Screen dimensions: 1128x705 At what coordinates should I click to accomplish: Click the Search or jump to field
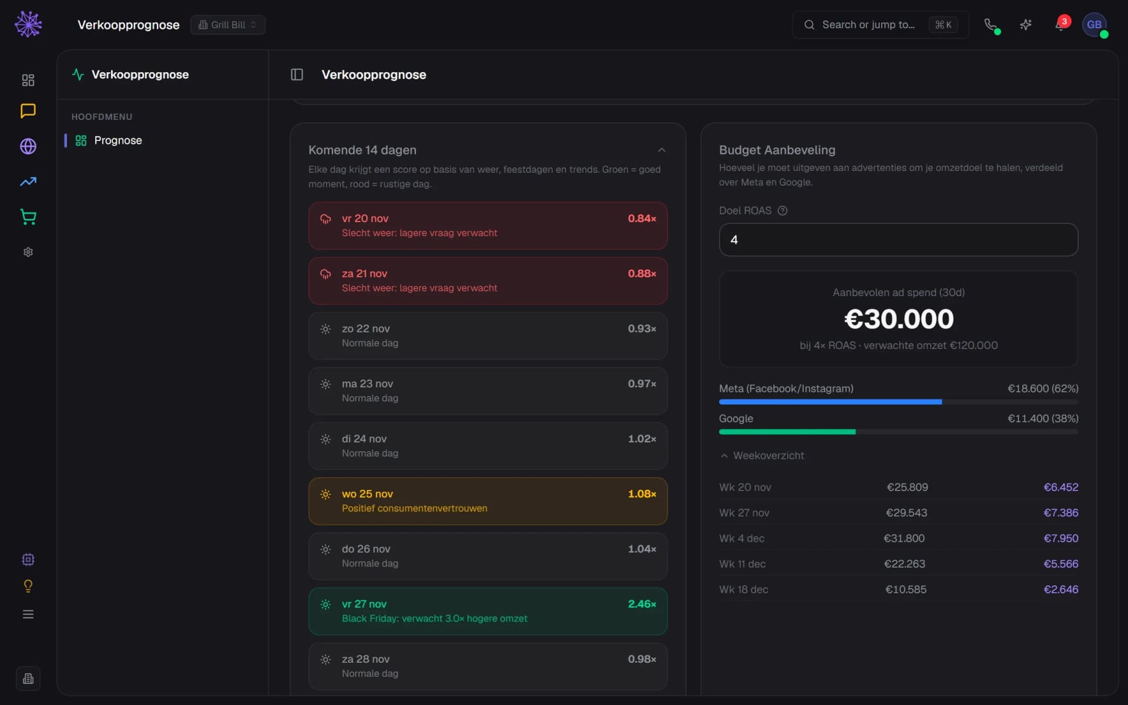[x=880, y=25]
